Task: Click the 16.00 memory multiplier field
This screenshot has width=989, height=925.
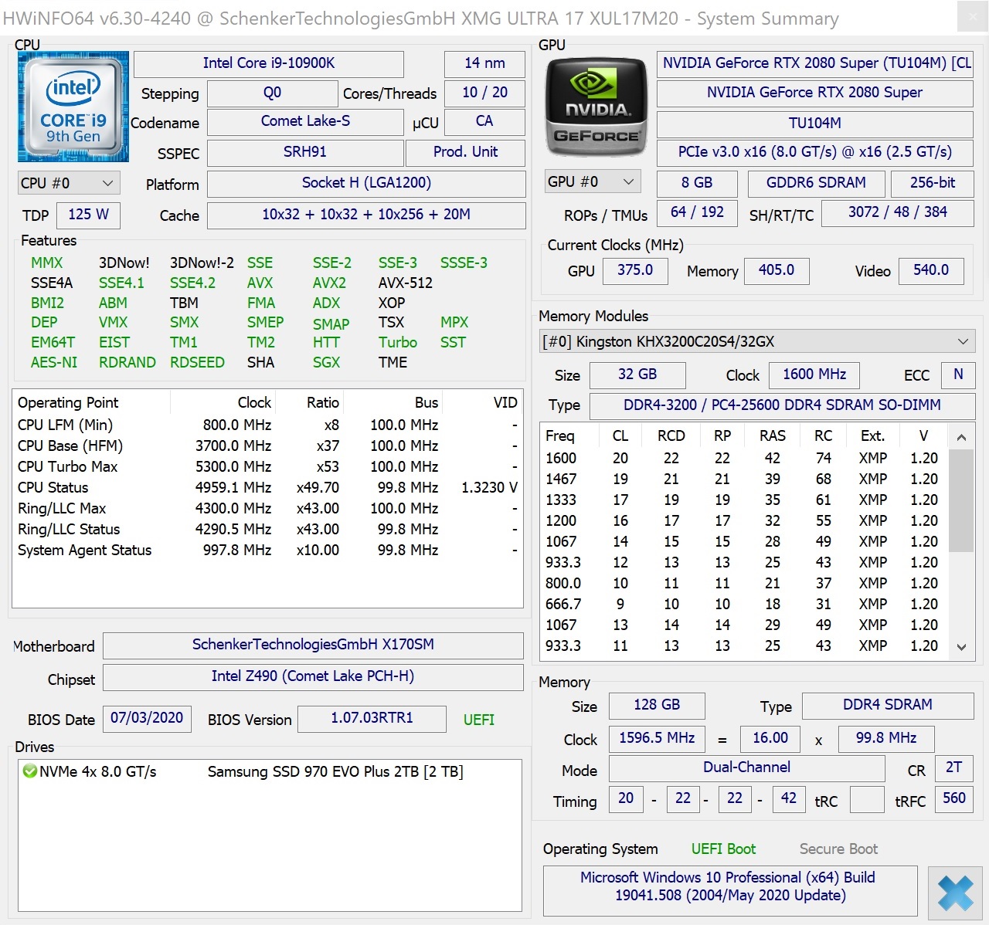Action: click(x=770, y=738)
